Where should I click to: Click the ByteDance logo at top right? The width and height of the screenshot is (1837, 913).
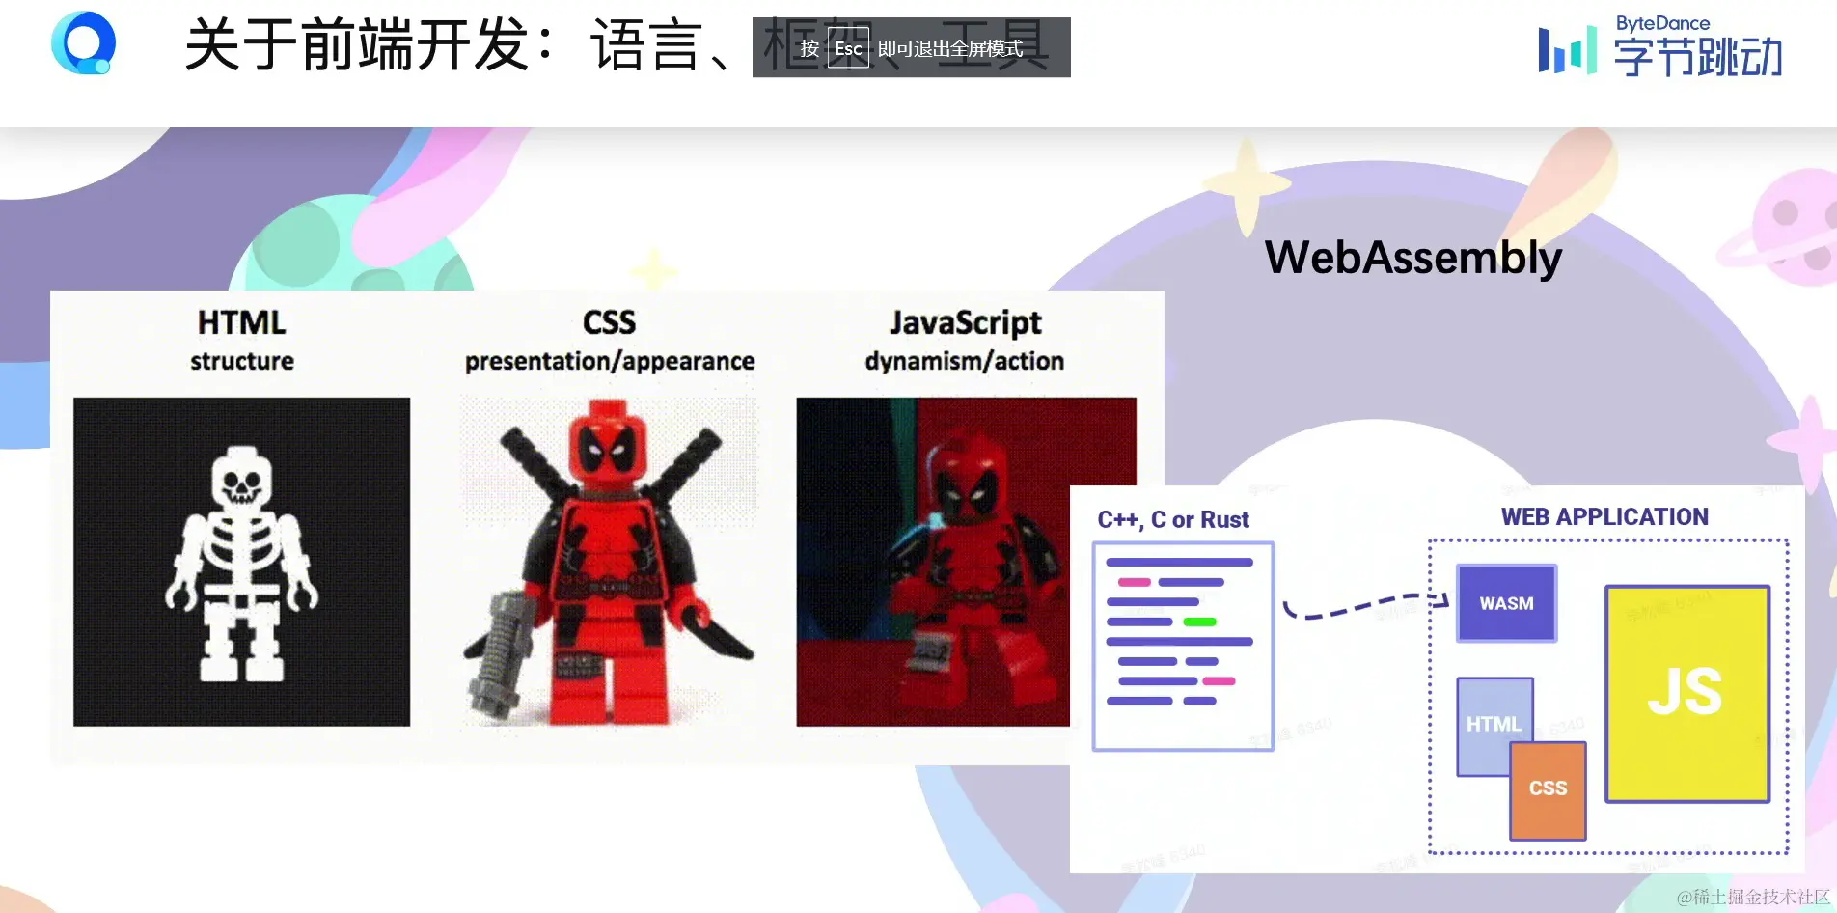pos(1659,45)
